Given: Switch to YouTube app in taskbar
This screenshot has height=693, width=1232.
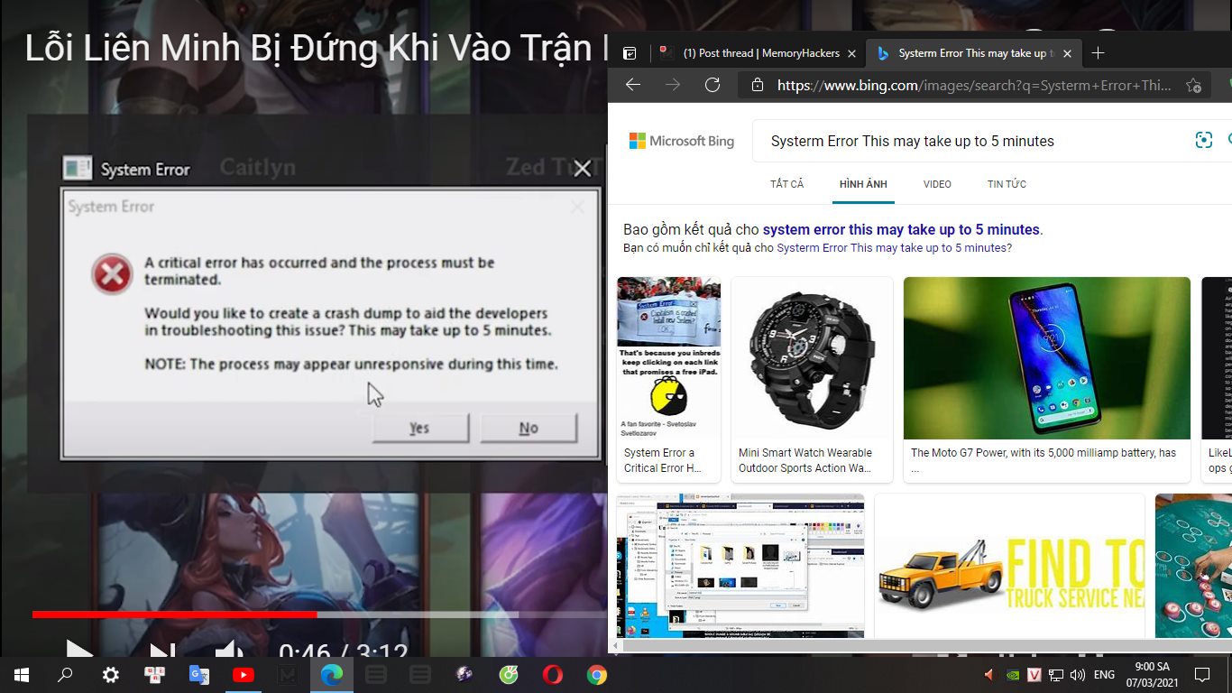Looking at the screenshot, I should point(244,675).
